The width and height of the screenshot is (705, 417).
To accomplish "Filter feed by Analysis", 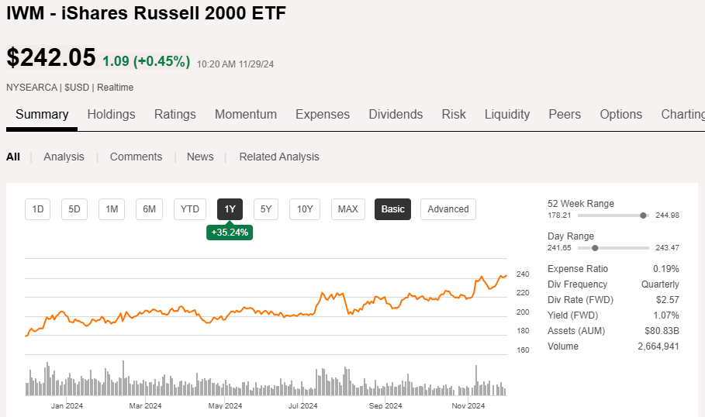I will (64, 157).
